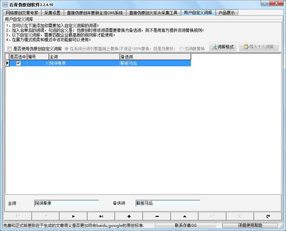Viewport: 286px width, 231px height.
Task: Click the 词库格式 button icon
Action: click(x=214, y=47)
